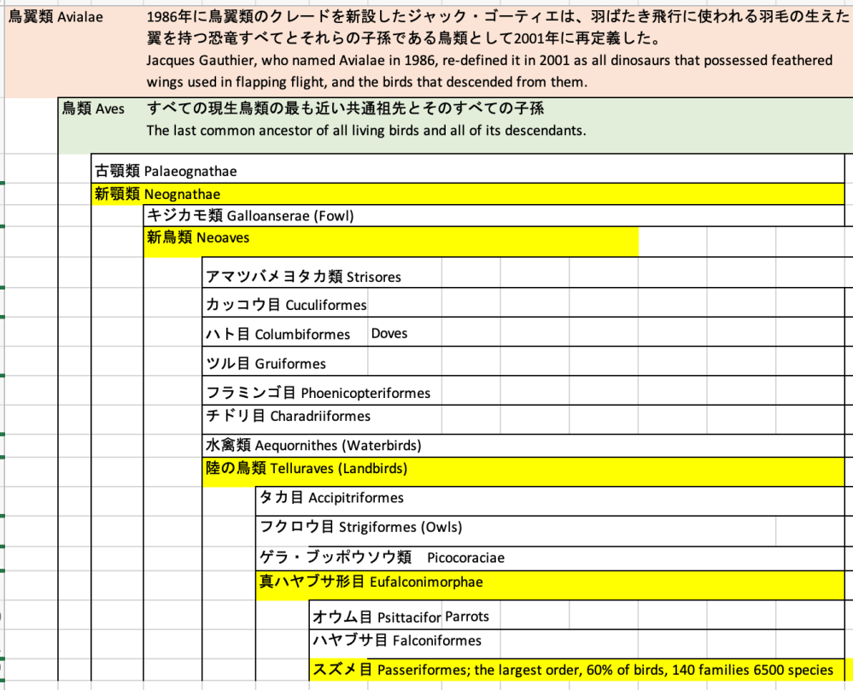
Task: Select the フクロウ目 Strigiformes (Owls) cell
Action: [360, 527]
